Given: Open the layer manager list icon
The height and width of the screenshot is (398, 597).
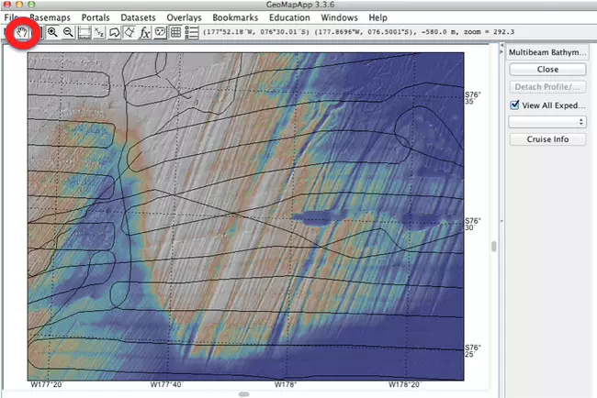Looking at the screenshot, I should [192, 32].
